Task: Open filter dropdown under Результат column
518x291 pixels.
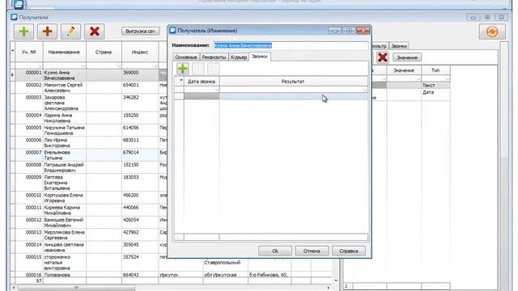Action: (365, 90)
